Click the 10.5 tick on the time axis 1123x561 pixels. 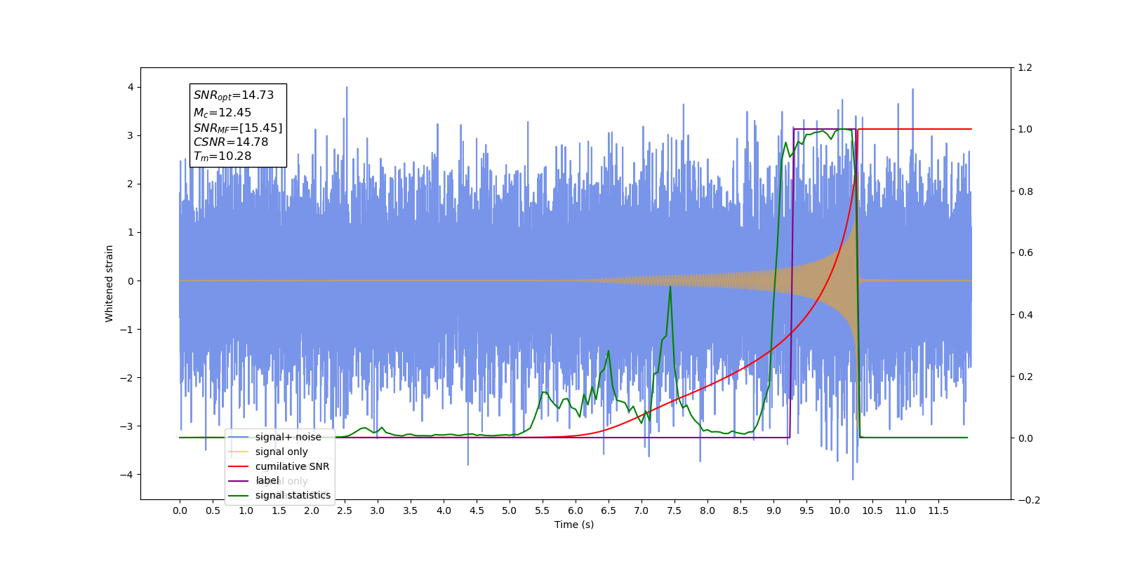pyautogui.click(x=872, y=511)
